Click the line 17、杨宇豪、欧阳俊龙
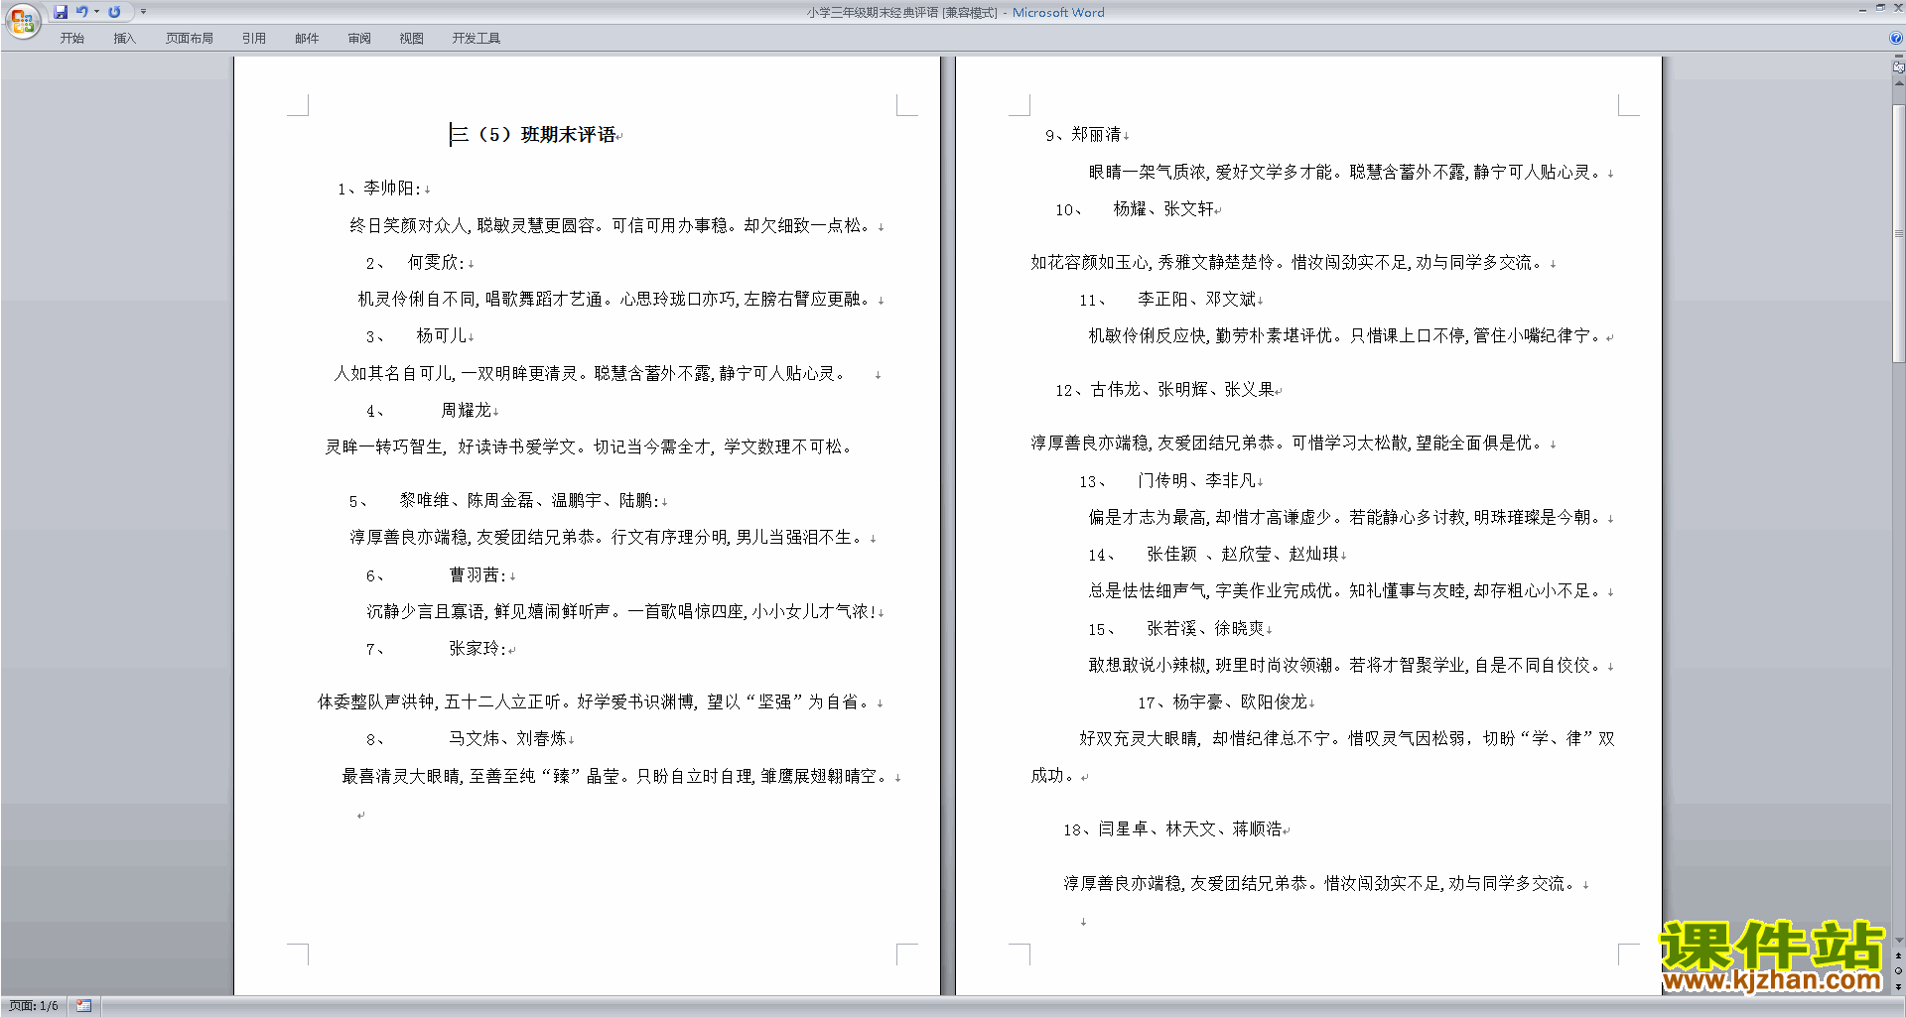 1223,702
